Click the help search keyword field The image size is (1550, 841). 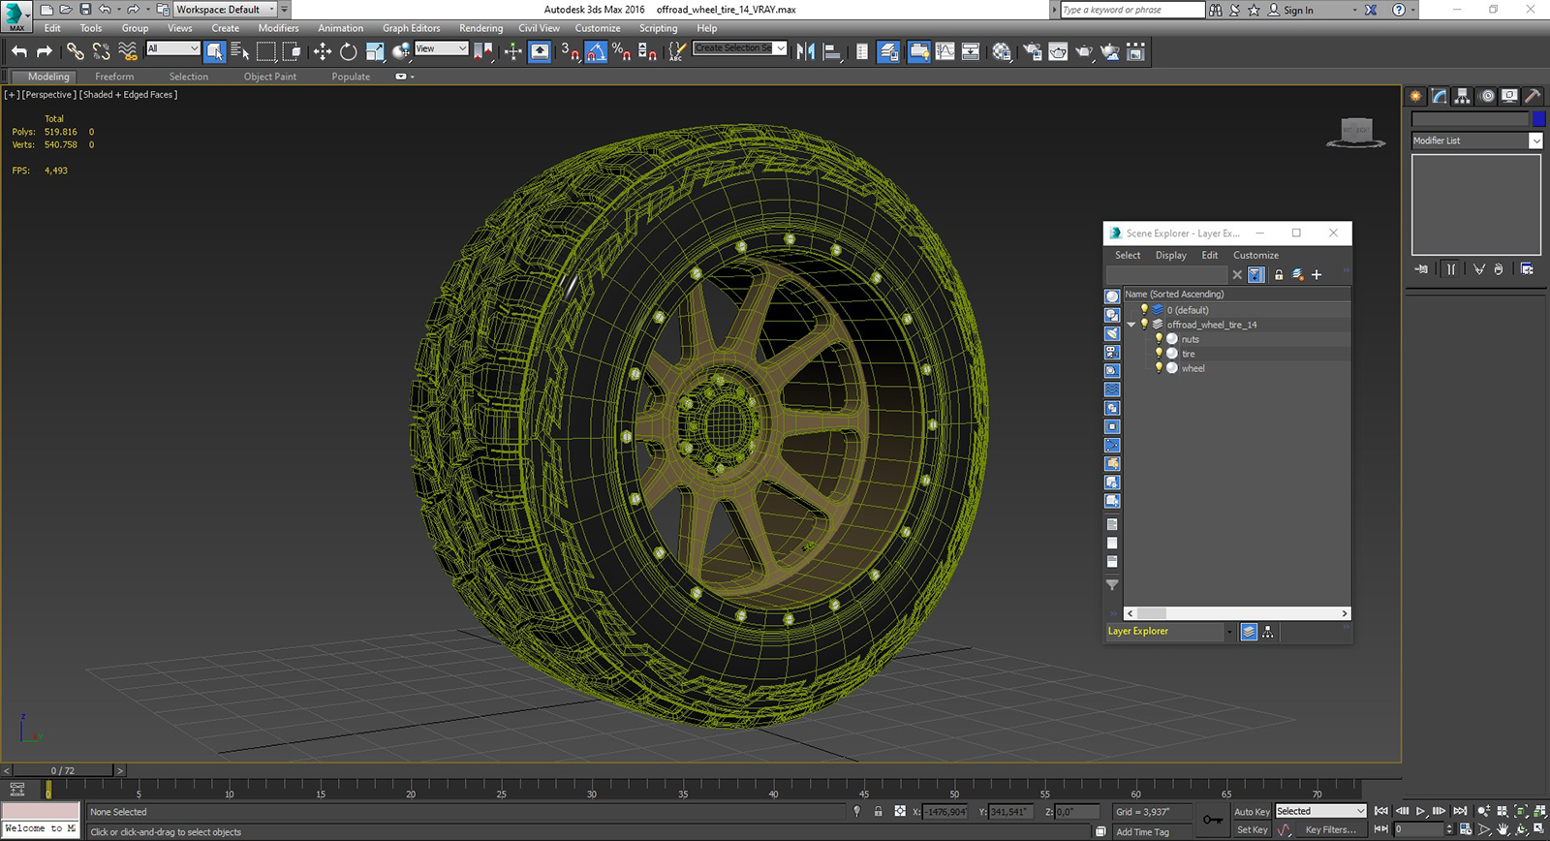[x=1132, y=10]
